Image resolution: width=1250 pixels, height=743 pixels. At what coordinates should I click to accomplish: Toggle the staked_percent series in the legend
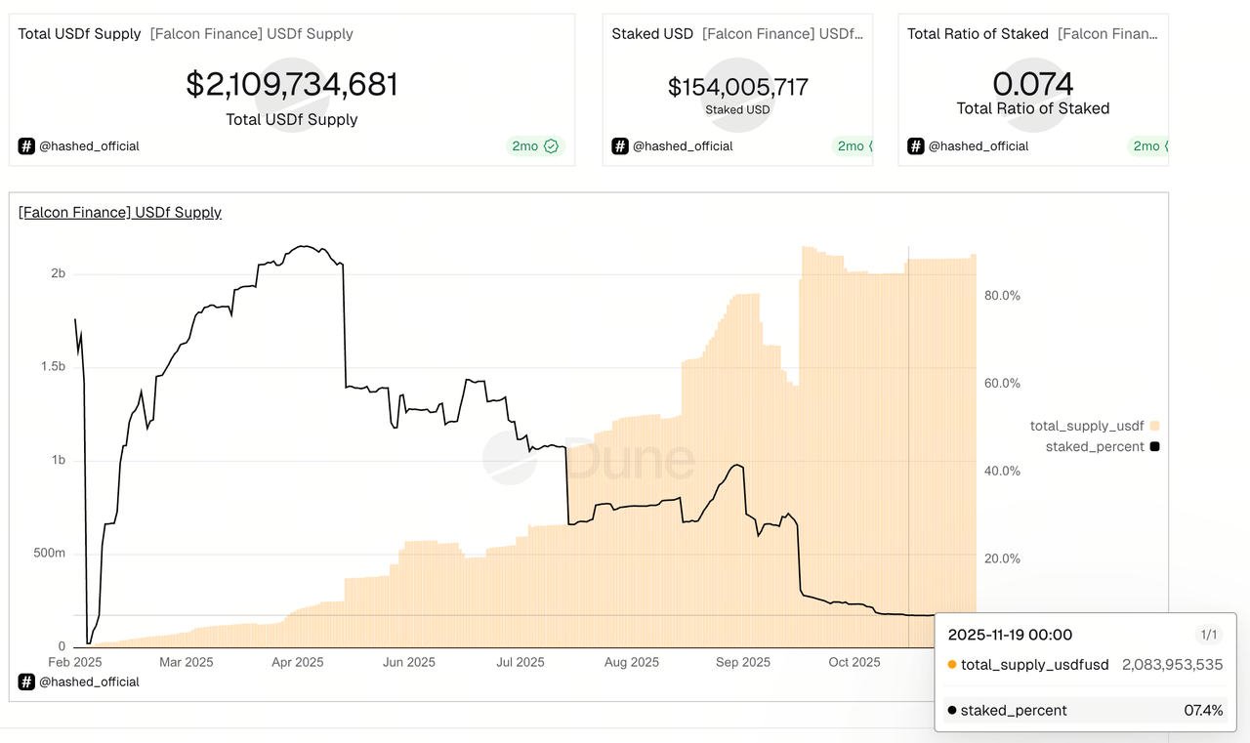coord(1093,446)
